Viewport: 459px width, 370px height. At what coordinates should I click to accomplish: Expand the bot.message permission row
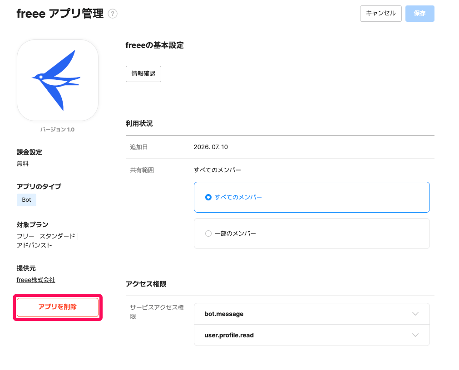pos(312,314)
